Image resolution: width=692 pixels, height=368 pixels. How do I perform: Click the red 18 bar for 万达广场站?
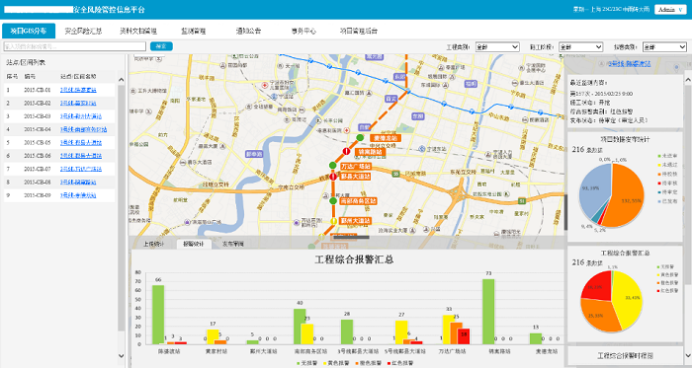click(464, 335)
